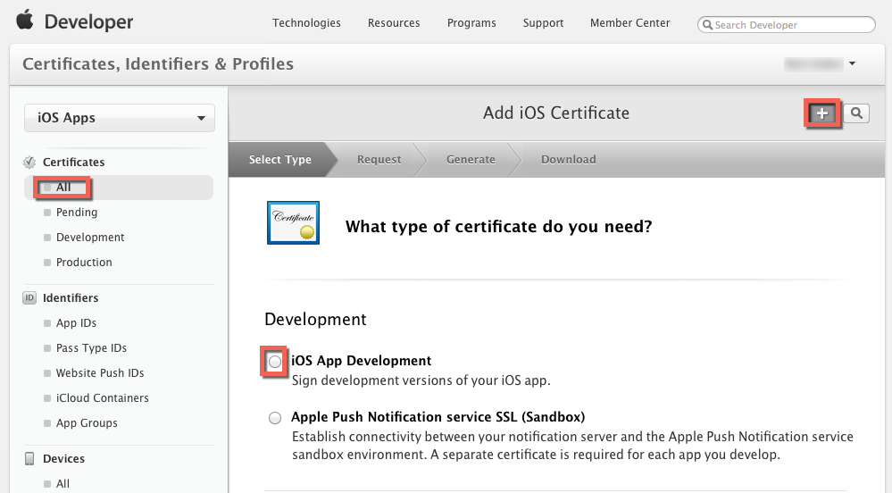Screen dimensions: 892x493
Task: Expand the account name dropdown arrow
Action: (x=852, y=63)
